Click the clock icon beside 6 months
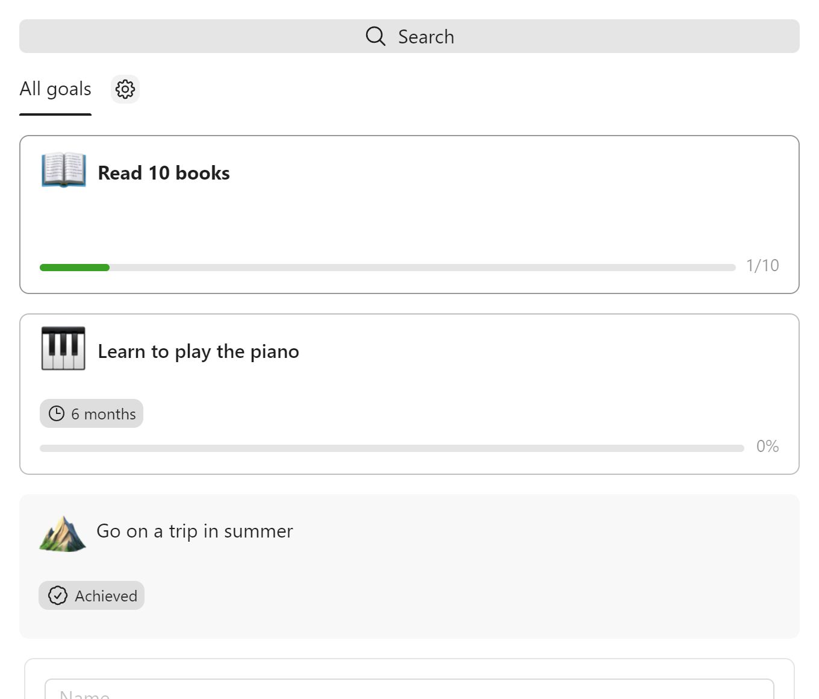This screenshot has height=699, width=819. point(57,413)
